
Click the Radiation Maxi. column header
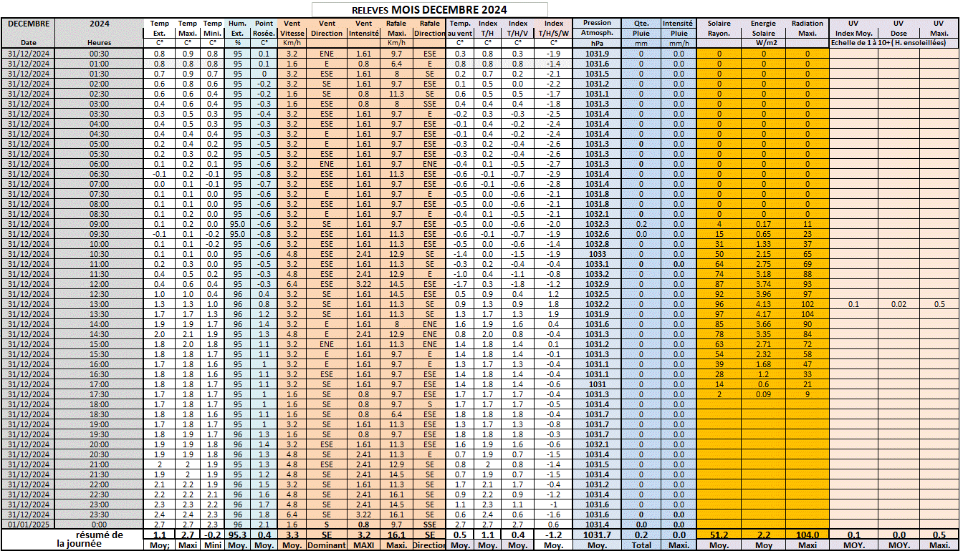point(808,28)
